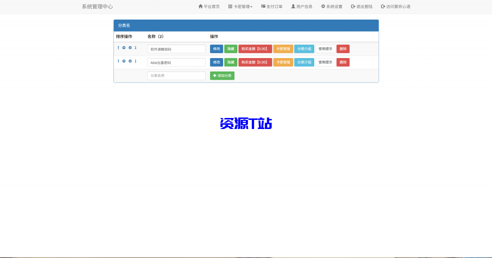The image size is (492, 258).
Task: Open 分类介绍 for the Alist category row
Action: [x=304, y=62]
